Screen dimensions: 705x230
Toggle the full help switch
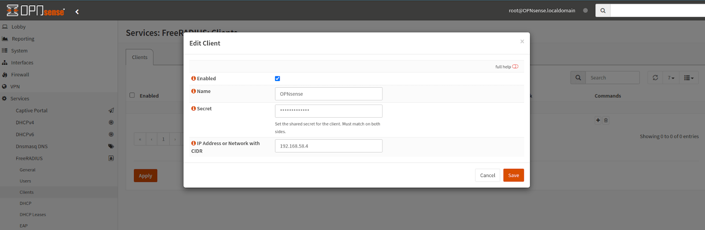click(x=515, y=67)
